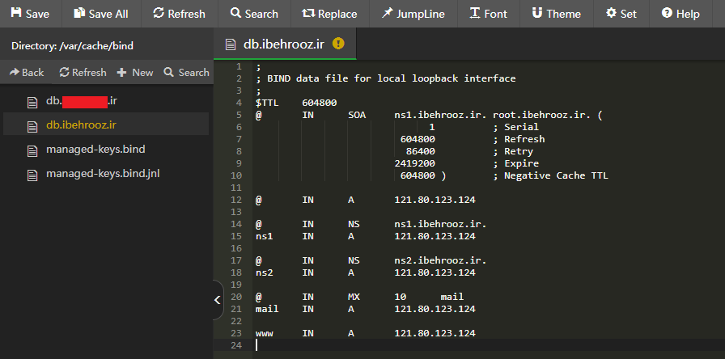Viewport: 725px width, 359px height.
Task: Open Help from the toolbar
Action: coord(680,14)
